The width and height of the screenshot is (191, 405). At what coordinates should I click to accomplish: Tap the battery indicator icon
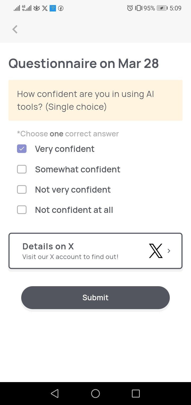[x=162, y=8]
